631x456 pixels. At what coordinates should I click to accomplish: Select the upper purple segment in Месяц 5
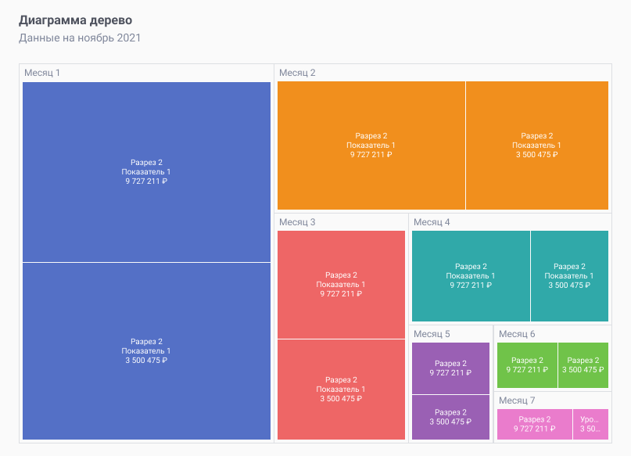450,368
